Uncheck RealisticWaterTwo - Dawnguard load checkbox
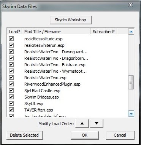 (11, 51)
